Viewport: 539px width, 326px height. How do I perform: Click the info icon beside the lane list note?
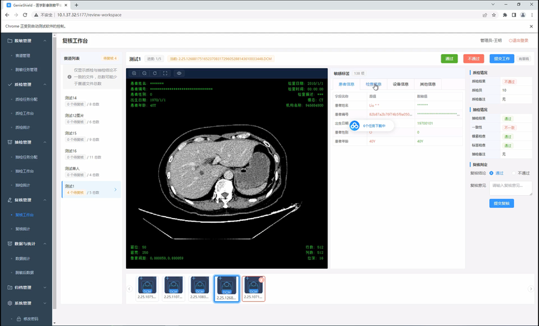(69, 77)
